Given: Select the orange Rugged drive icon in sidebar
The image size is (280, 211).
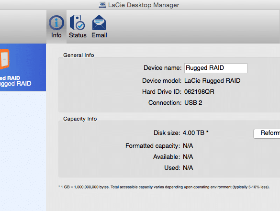Looking at the screenshot, I should point(4,59).
